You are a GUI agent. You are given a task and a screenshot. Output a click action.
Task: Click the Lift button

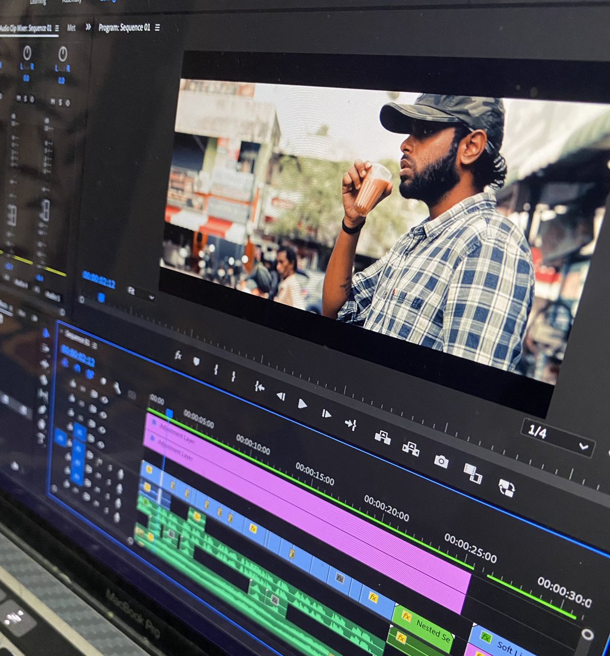pyautogui.click(x=382, y=437)
